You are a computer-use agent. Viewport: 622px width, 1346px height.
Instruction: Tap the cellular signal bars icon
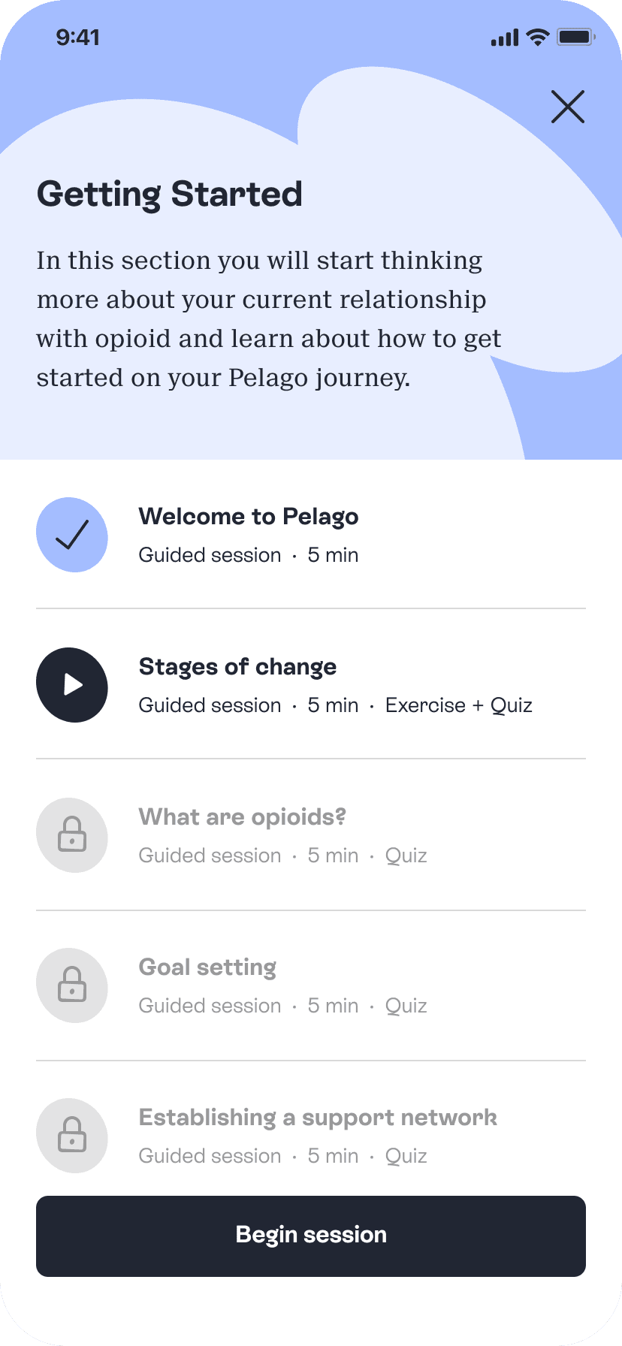tap(505, 38)
